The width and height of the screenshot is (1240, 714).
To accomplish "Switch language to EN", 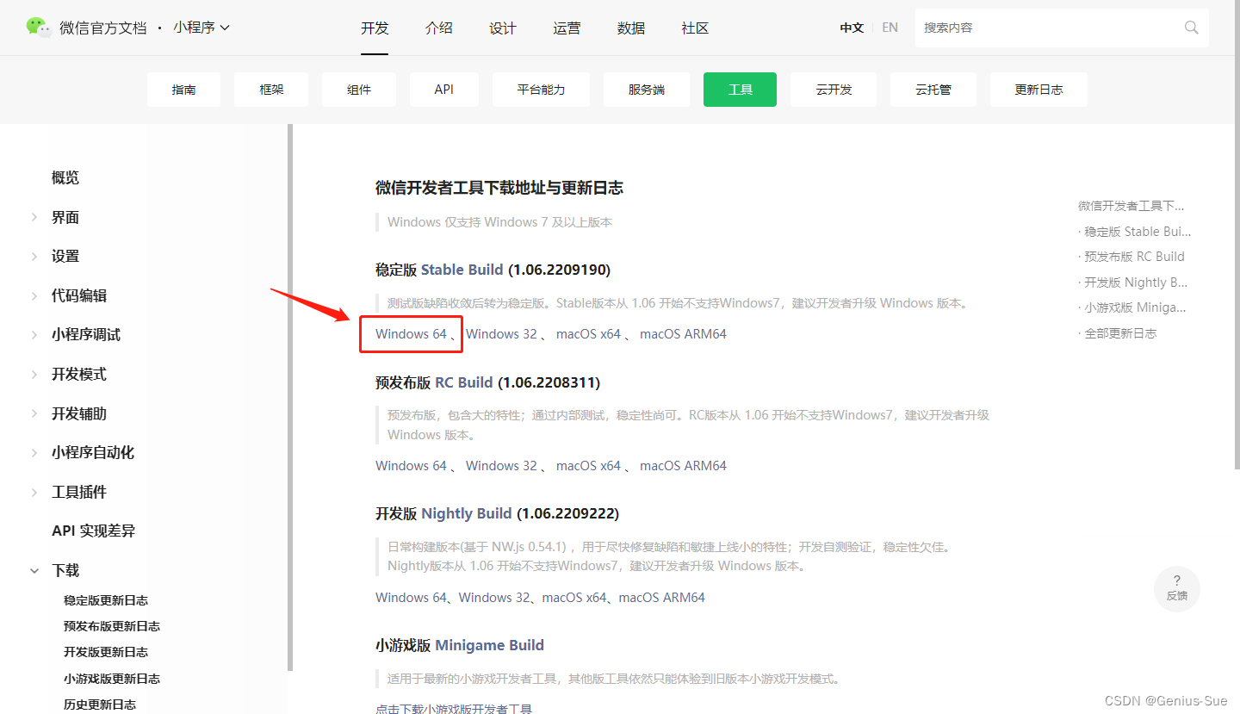I will point(890,28).
